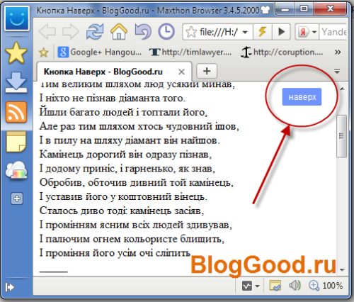The image size is (354, 302).
Task: Open the Maxthon smiley menu icon
Action: click(17, 18)
